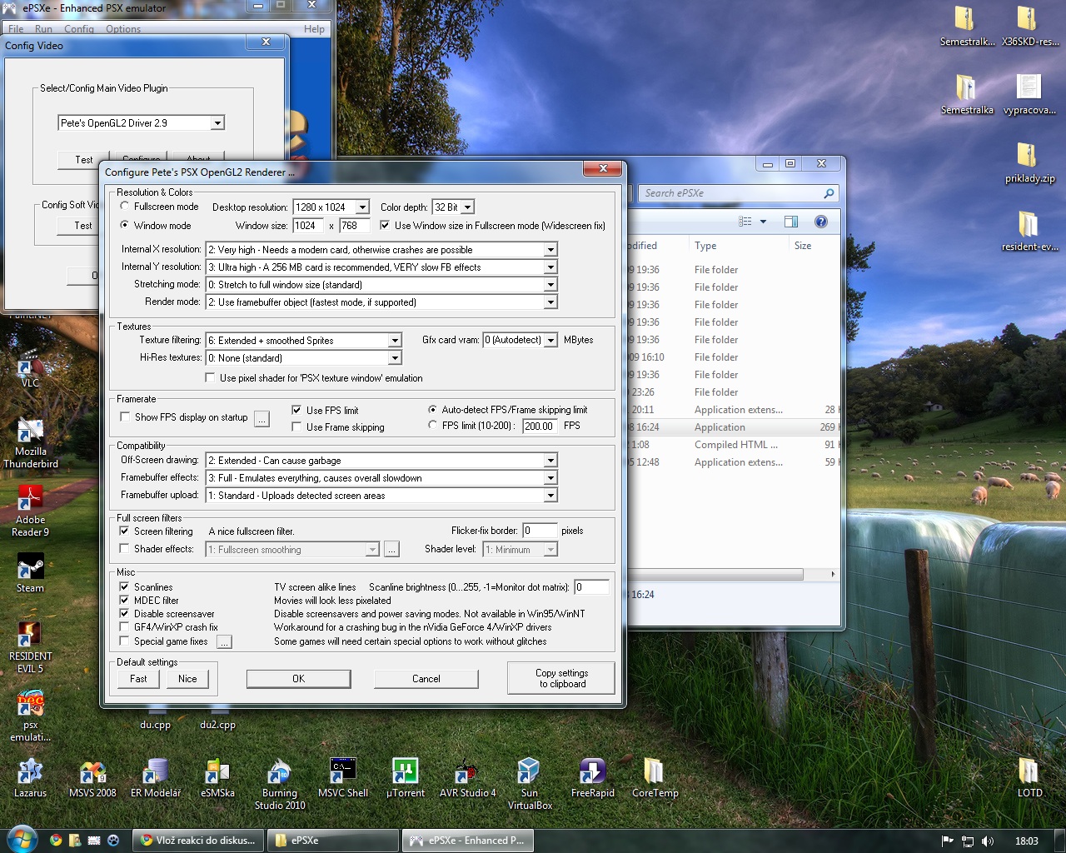Open the resident-ev folder desktop icon
The image size is (1066, 853).
click(x=1029, y=230)
